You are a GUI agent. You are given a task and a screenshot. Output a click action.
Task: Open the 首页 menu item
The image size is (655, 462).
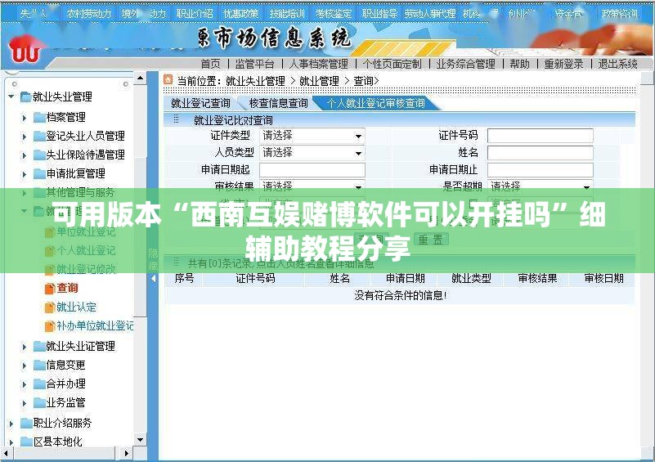[210, 64]
